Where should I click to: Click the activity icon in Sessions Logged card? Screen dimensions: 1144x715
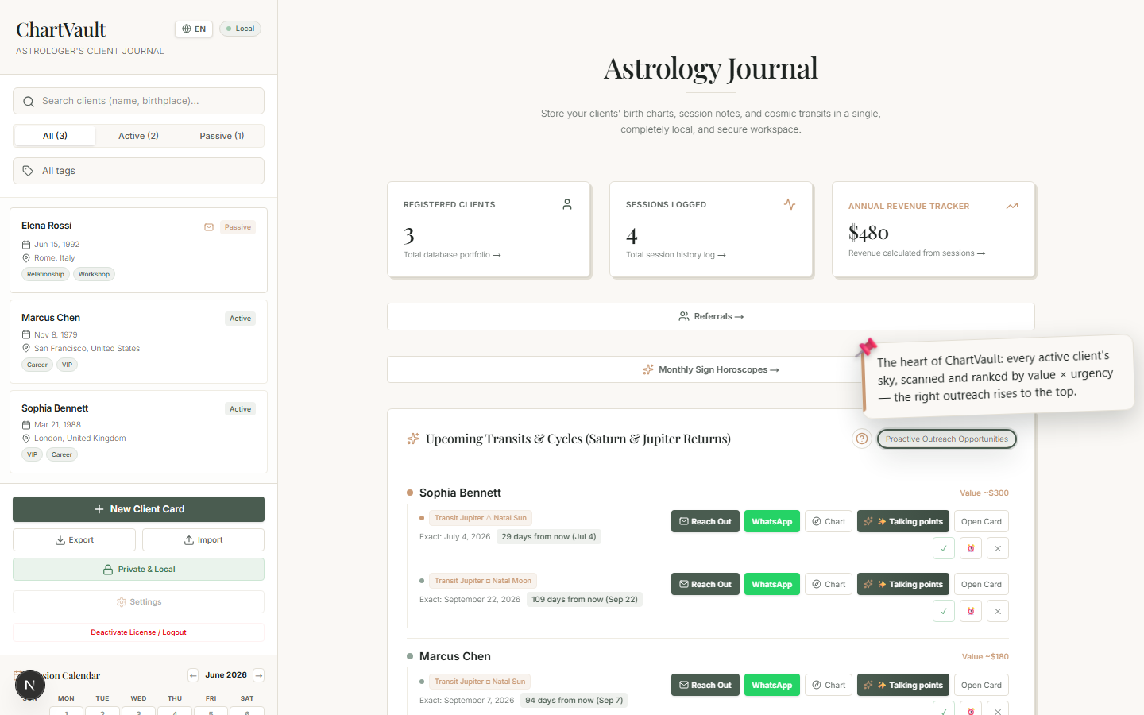790,204
